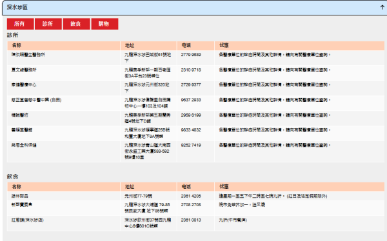Click the dining address mentioning 801C
The image size is (387, 241).
tap(147, 223)
